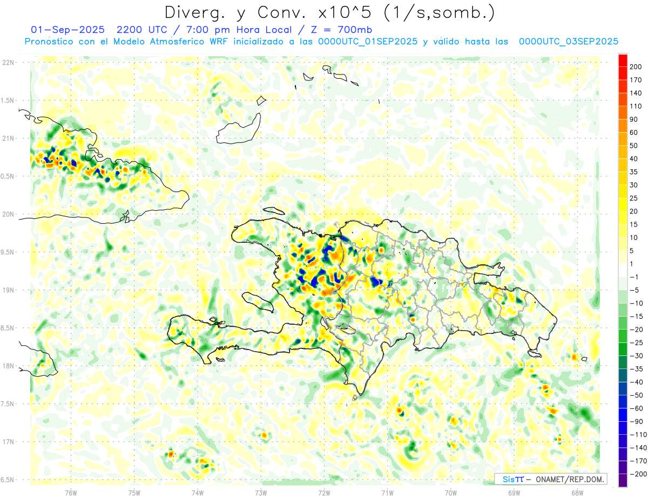
Task: Click the "18N" latitude label
Action: pyautogui.click(x=8, y=366)
